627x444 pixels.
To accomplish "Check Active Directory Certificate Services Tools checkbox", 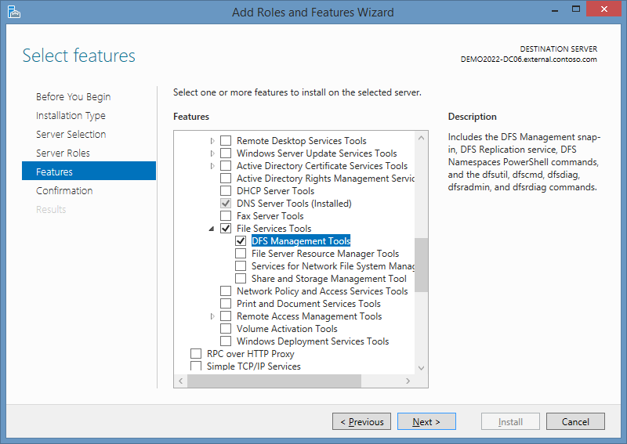I will (x=226, y=166).
